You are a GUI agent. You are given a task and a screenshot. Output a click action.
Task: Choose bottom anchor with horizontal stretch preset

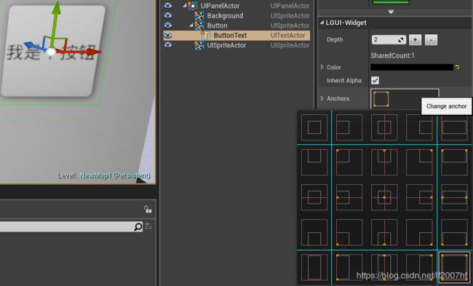454,232
